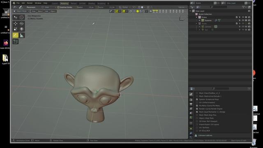Click Suzanne's modifier wrench icon in outliner
The image size is (263, 148).
[x=216, y=21]
